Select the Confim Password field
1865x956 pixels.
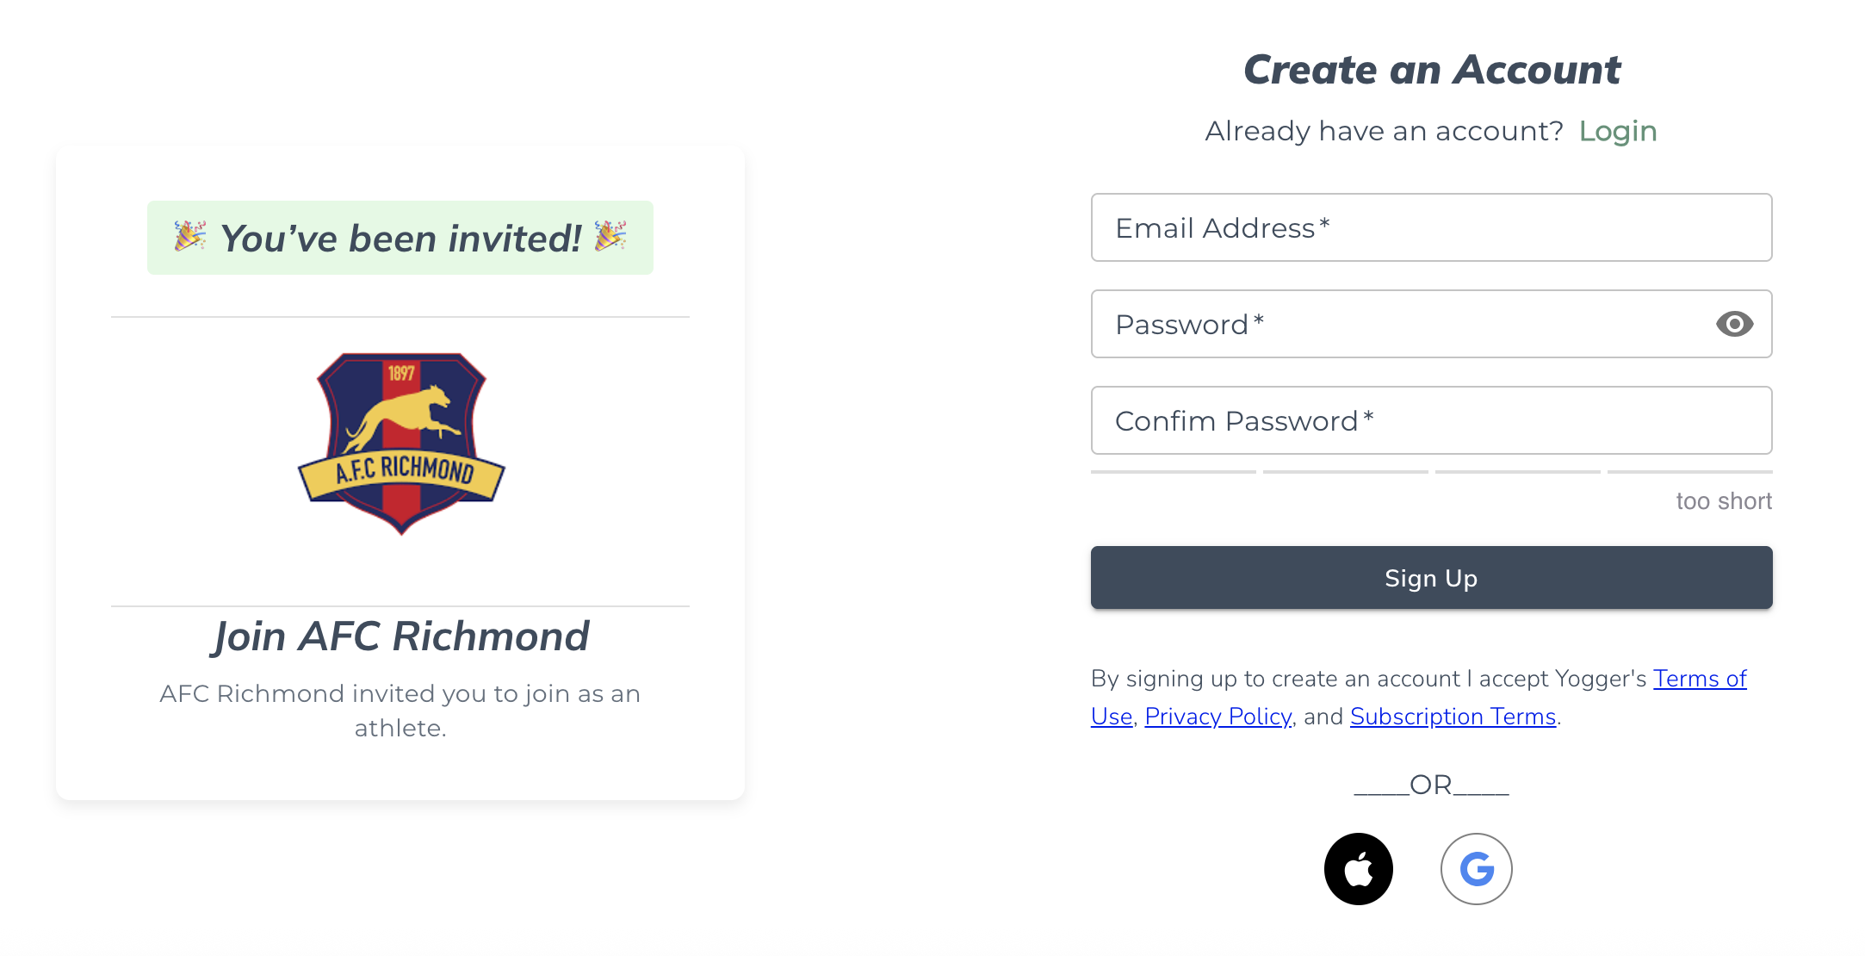coord(1431,420)
